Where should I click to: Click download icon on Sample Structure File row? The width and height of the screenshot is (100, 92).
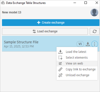(88, 44)
